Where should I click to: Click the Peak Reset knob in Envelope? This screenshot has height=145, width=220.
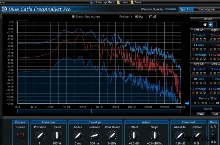point(112,135)
